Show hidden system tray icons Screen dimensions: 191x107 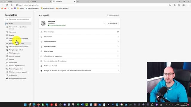[166, 105]
